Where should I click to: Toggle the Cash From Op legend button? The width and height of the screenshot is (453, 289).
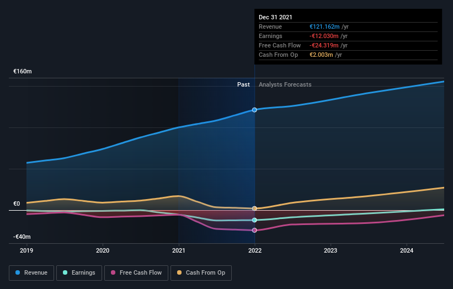click(x=201, y=273)
